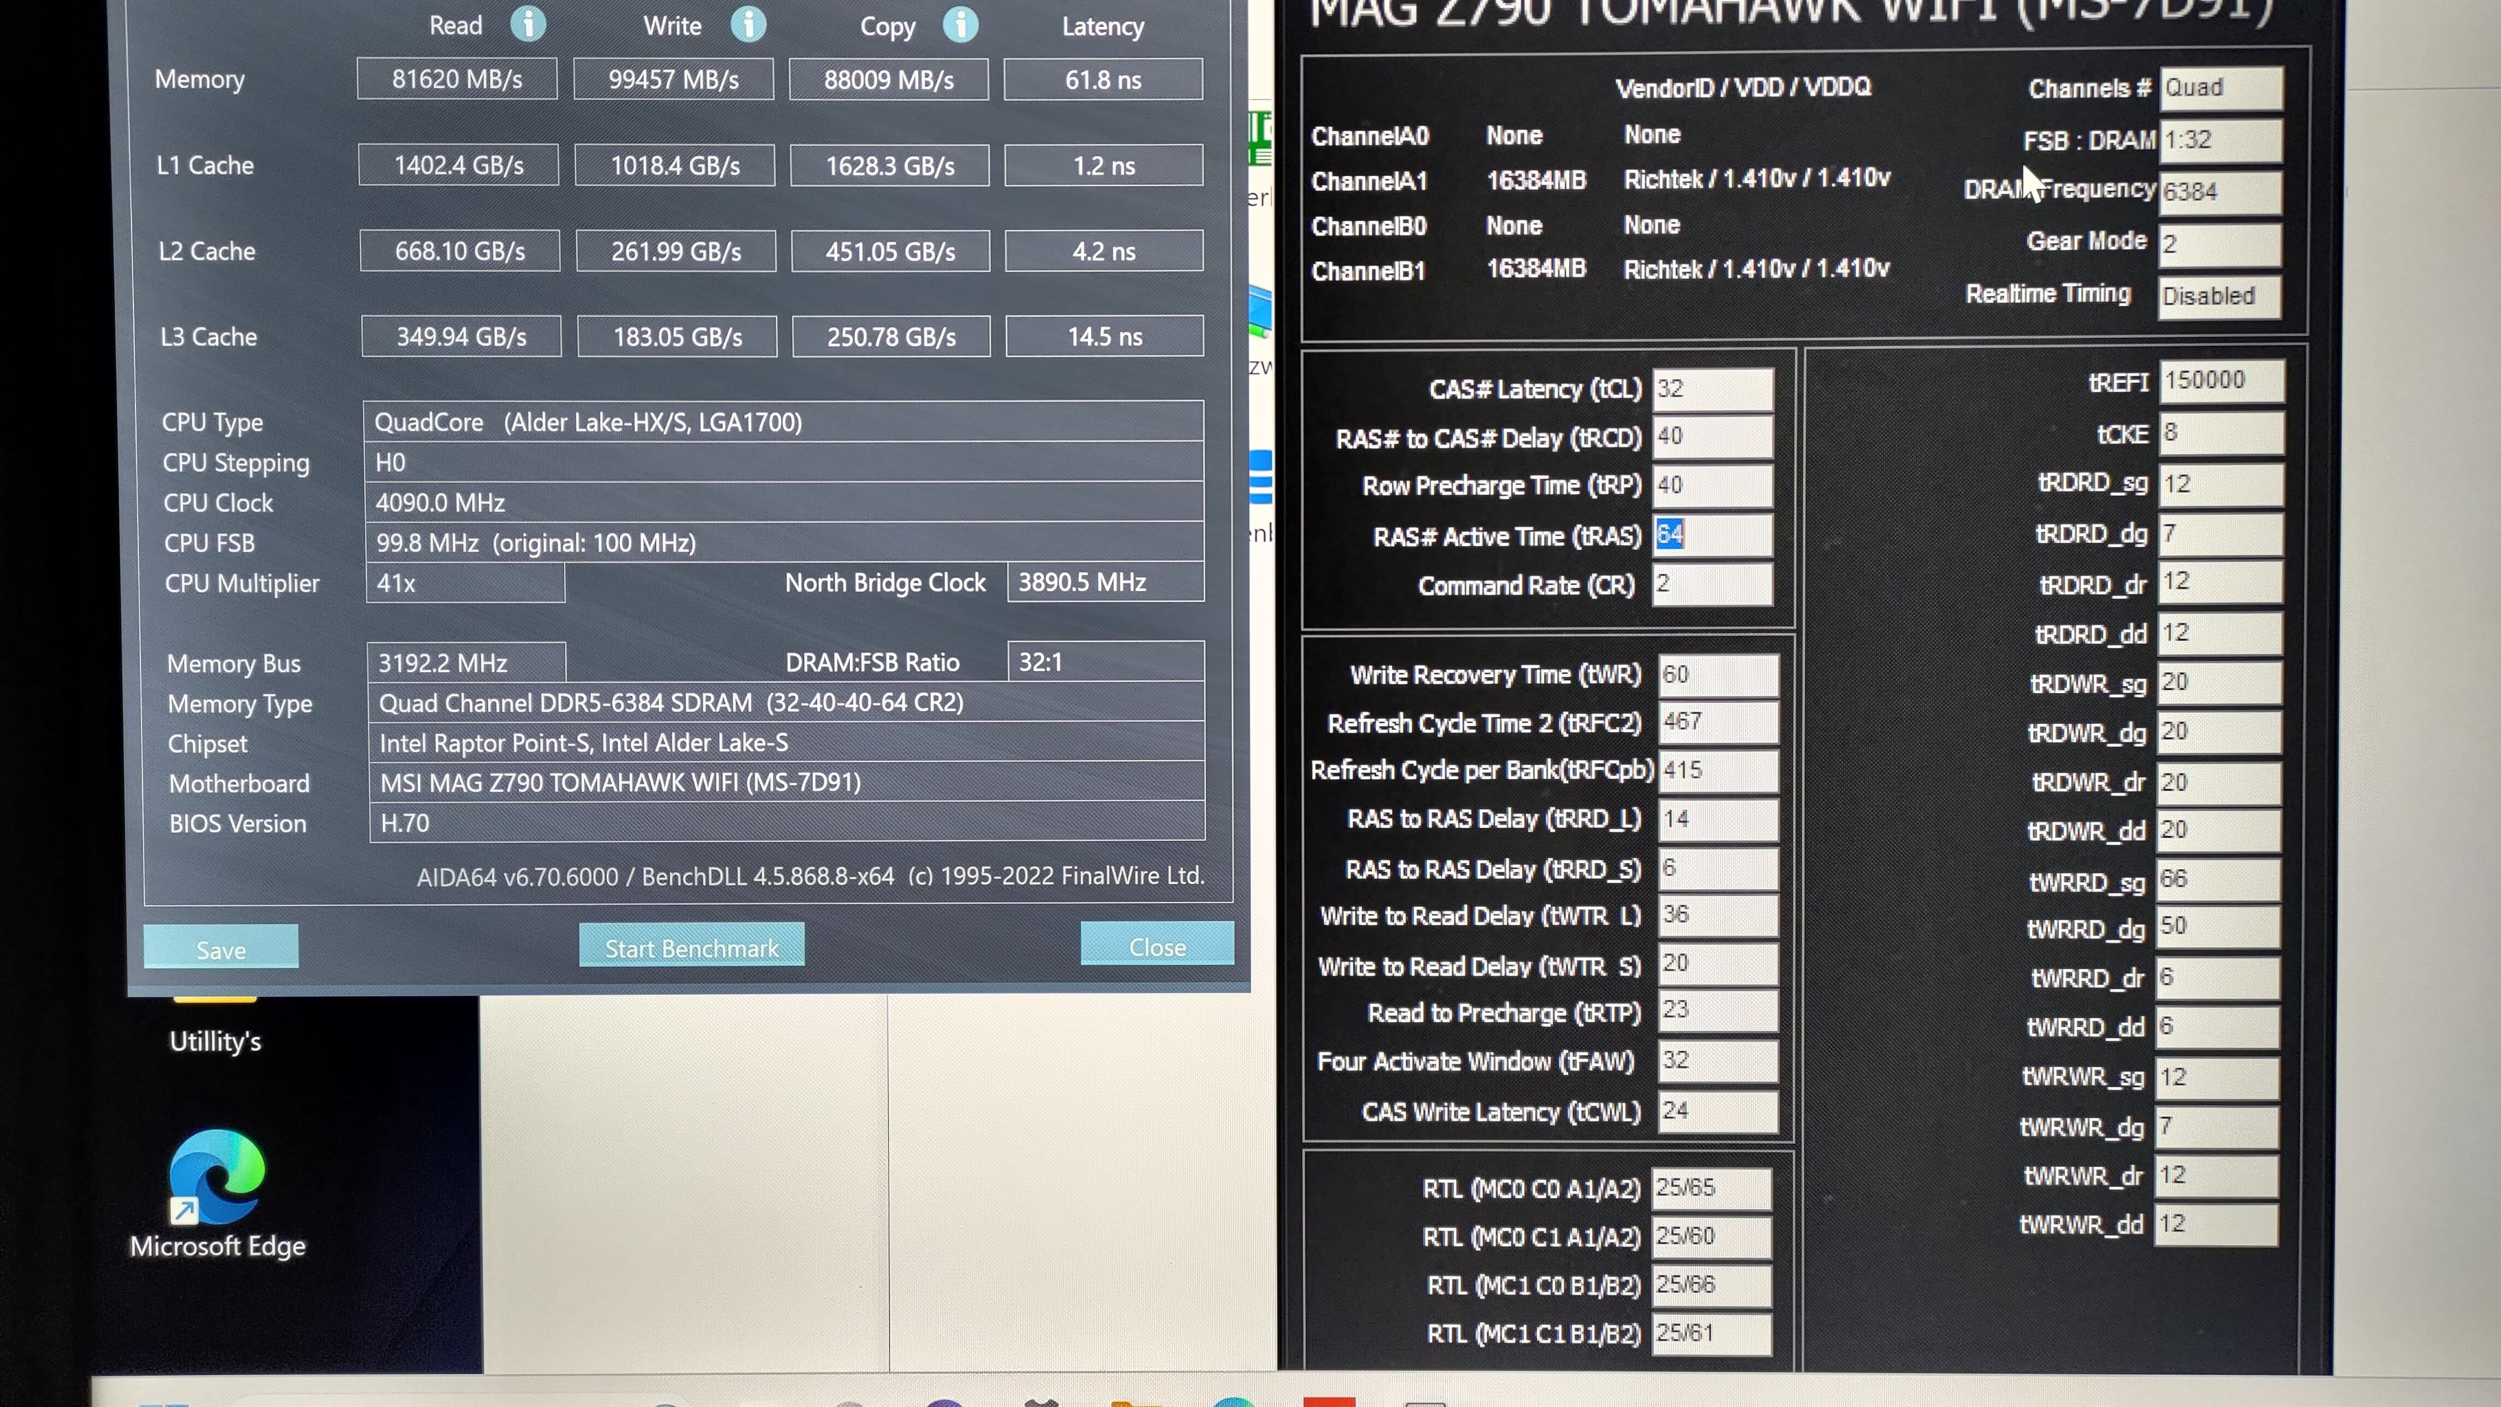Screen dimensions: 2501x1407
Task: Click the Realtime Timing Disabled field
Action: (x=2220, y=296)
